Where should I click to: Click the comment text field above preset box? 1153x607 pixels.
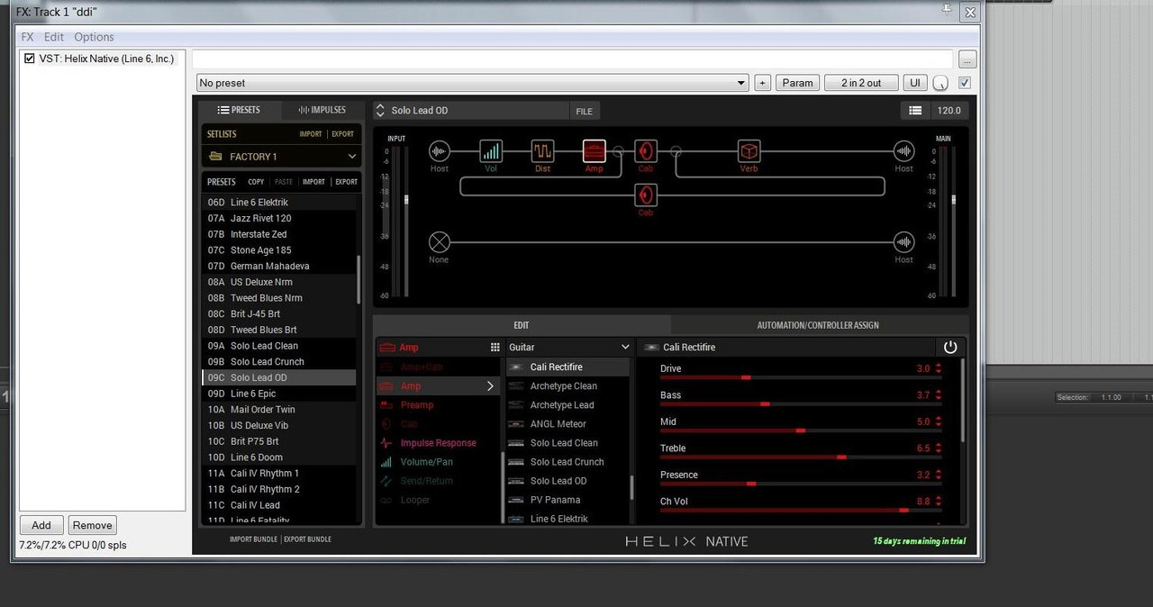[x=573, y=59]
